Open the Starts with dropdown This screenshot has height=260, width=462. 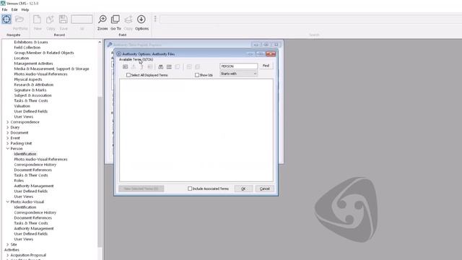[239, 74]
